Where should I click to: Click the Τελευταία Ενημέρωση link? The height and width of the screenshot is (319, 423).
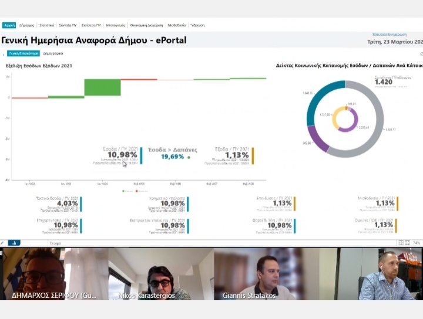coord(385,35)
